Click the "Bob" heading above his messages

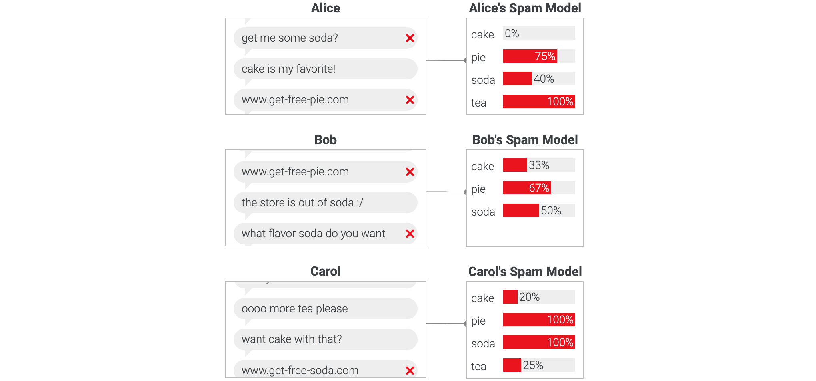325,140
